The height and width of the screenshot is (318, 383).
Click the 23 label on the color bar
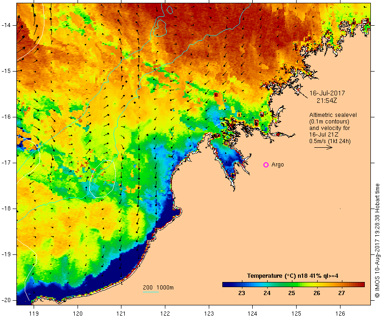(241, 293)
